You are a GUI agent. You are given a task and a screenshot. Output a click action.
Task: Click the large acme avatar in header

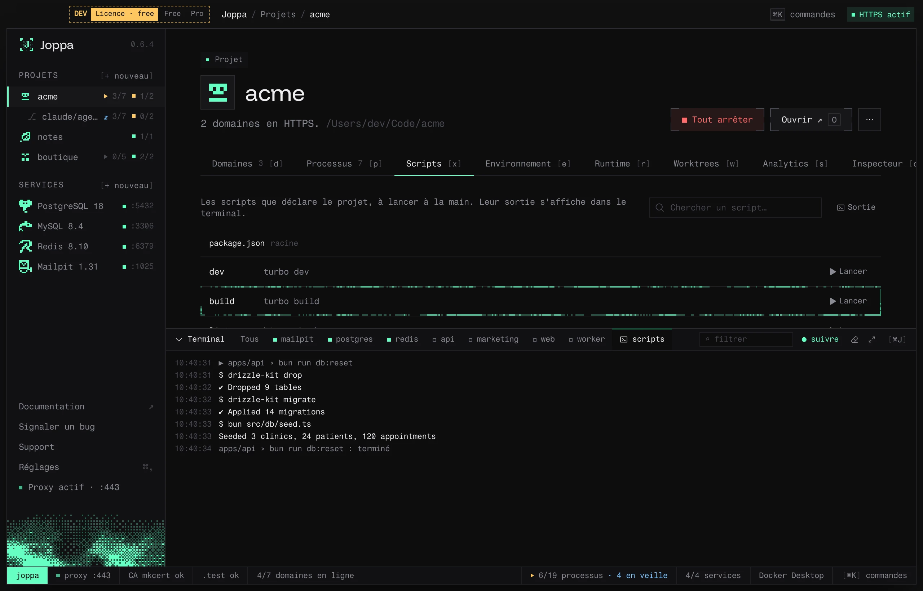tap(218, 93)
